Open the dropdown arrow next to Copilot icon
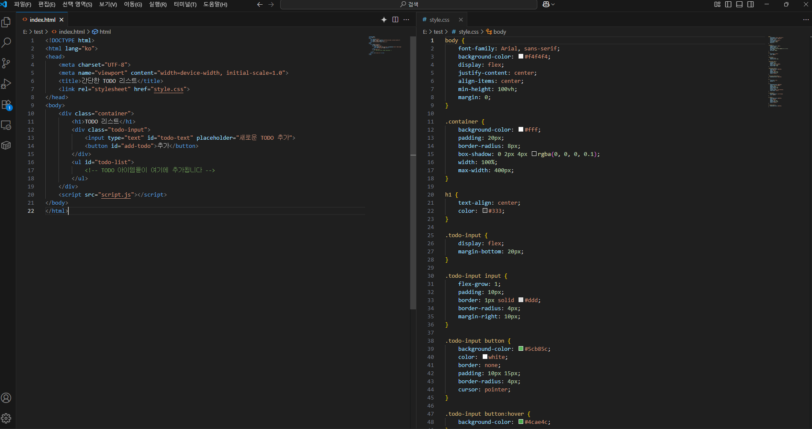 click(x=553, y=4)
